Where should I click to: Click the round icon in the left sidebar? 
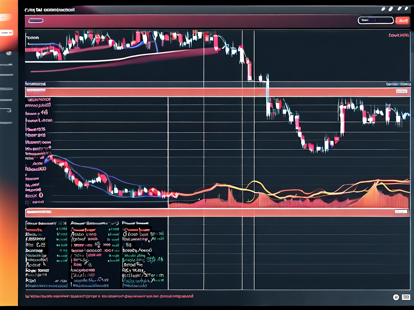[8, 53]
